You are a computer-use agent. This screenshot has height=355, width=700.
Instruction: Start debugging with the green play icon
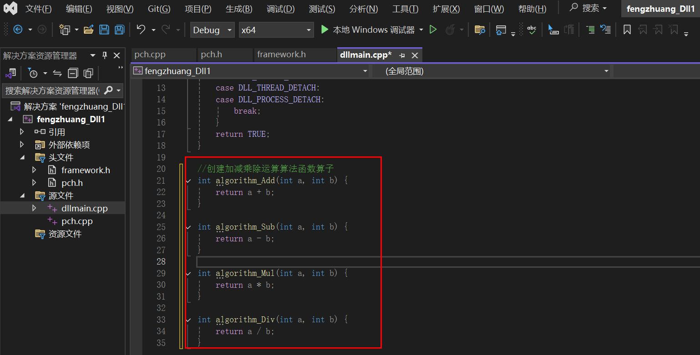[325, 30]
